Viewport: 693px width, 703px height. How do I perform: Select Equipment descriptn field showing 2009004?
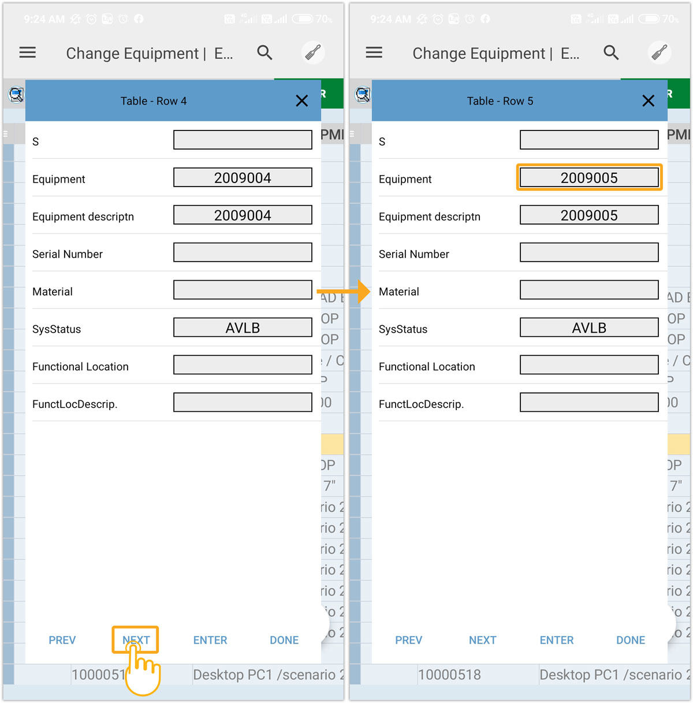[243, 215]
